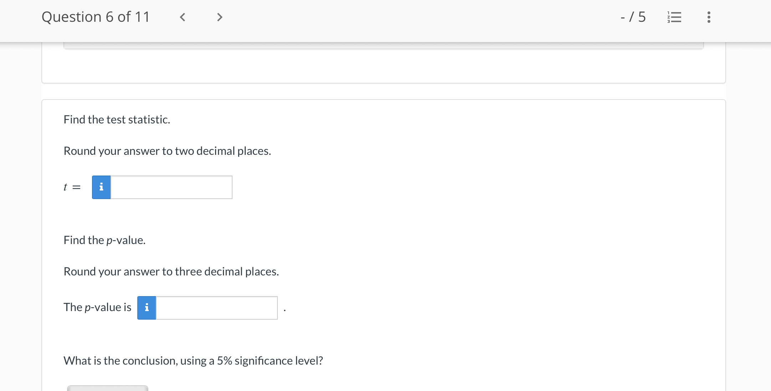This screenshot has width=771, height=391.
Task: Click the "Find the test statistic." text
Action: tap(117, 120)
